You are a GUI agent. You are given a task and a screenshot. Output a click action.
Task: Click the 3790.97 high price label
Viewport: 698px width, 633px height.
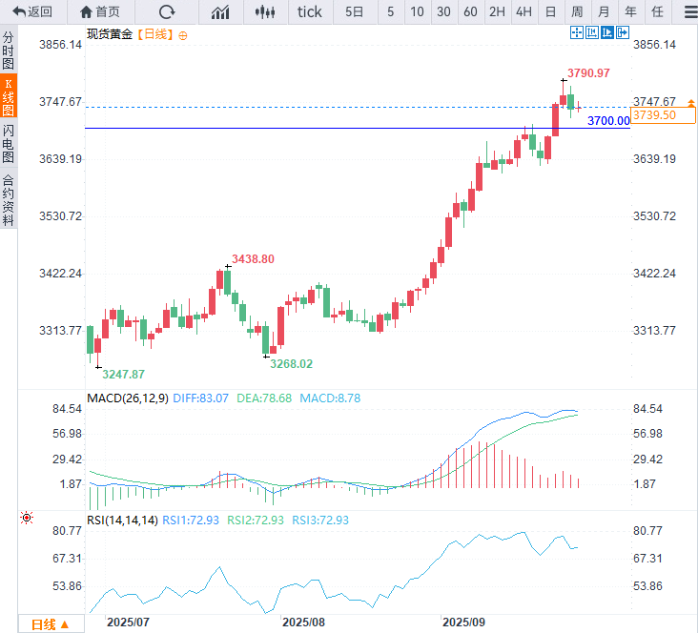click(588, 73)
